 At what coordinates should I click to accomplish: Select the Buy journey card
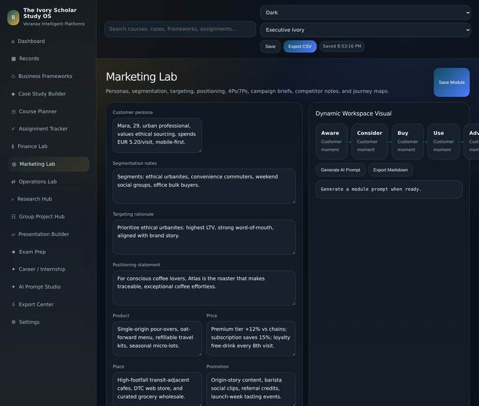point(408,141)
